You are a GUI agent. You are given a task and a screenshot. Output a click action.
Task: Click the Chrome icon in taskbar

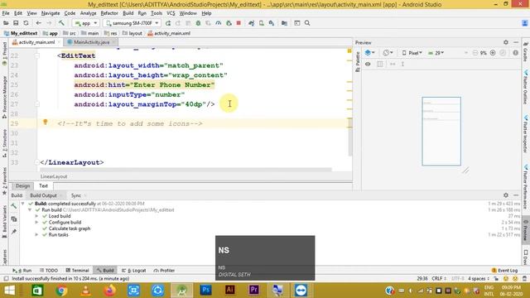pos(61,291)
